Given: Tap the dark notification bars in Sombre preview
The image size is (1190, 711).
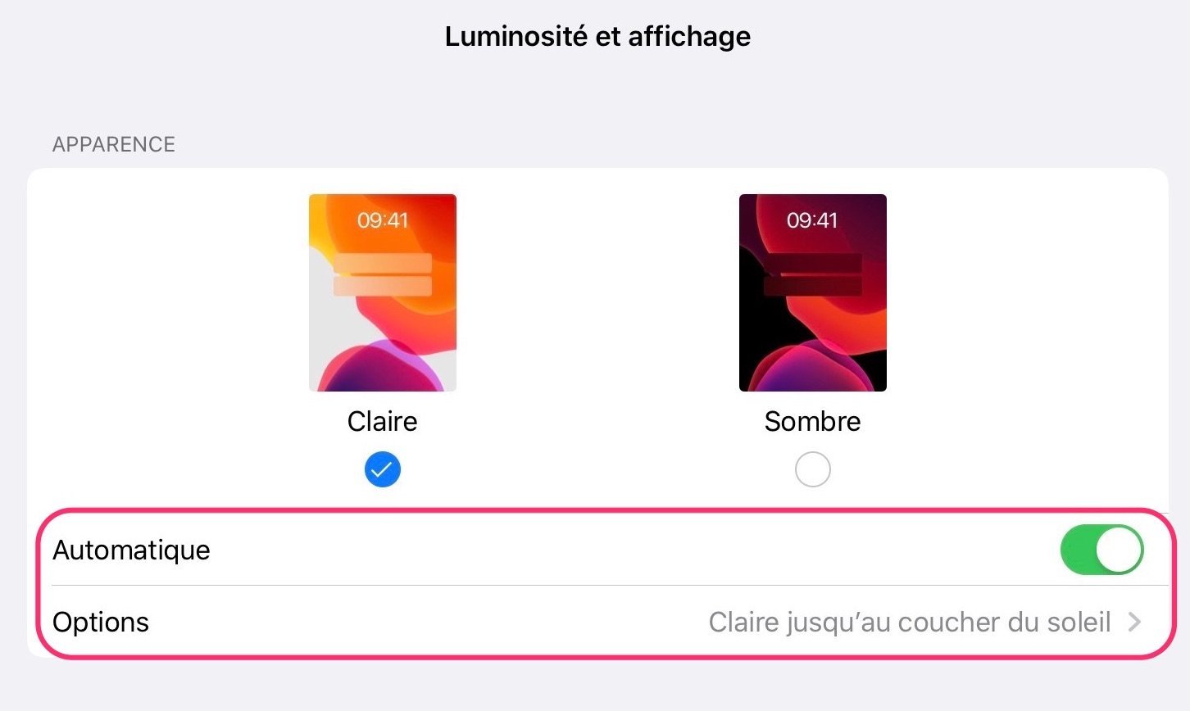Looking at the screenshot, I should point(812,274).
